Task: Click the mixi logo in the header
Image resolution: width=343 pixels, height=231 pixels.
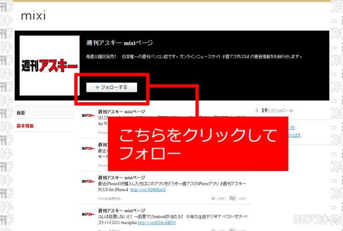Action: click(x=33, y=15)
